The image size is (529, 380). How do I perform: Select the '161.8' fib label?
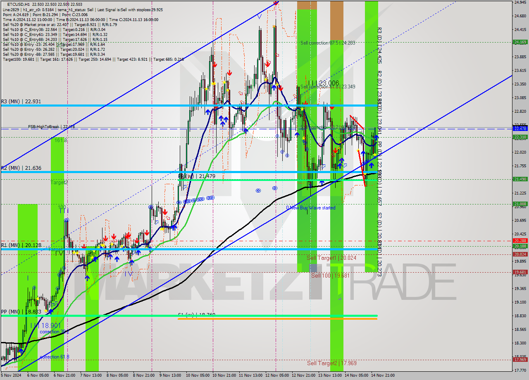click(x=60, y=140)
